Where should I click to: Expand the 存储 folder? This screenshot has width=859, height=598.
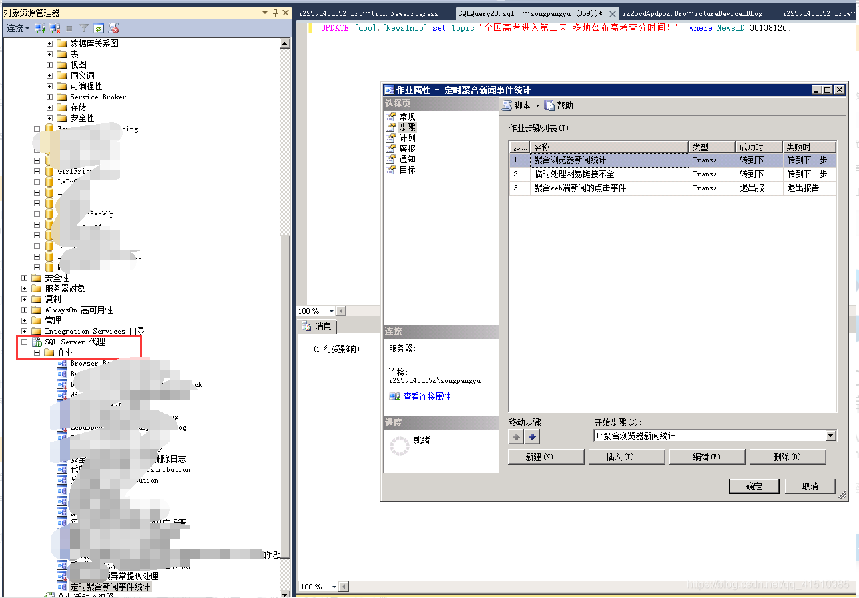[49, 107]
